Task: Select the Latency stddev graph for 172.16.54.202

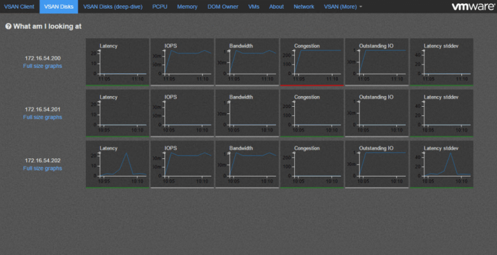Action: pyautogui.click(x=441, y=164)
